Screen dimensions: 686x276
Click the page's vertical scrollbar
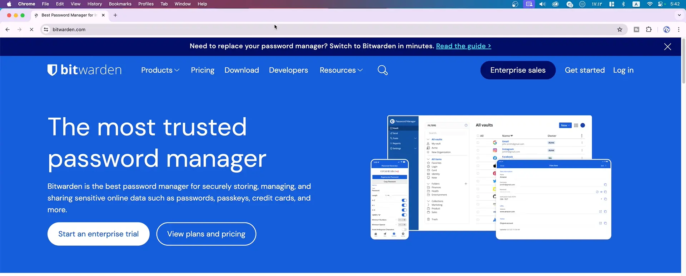[x=683, y=61]
